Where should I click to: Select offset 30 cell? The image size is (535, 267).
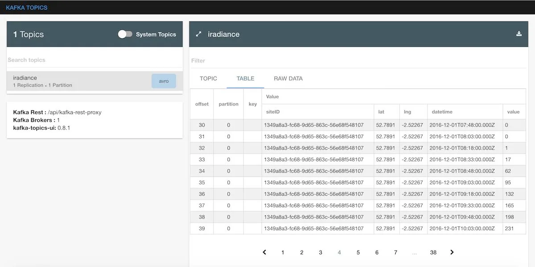click(x=202, y=125)
